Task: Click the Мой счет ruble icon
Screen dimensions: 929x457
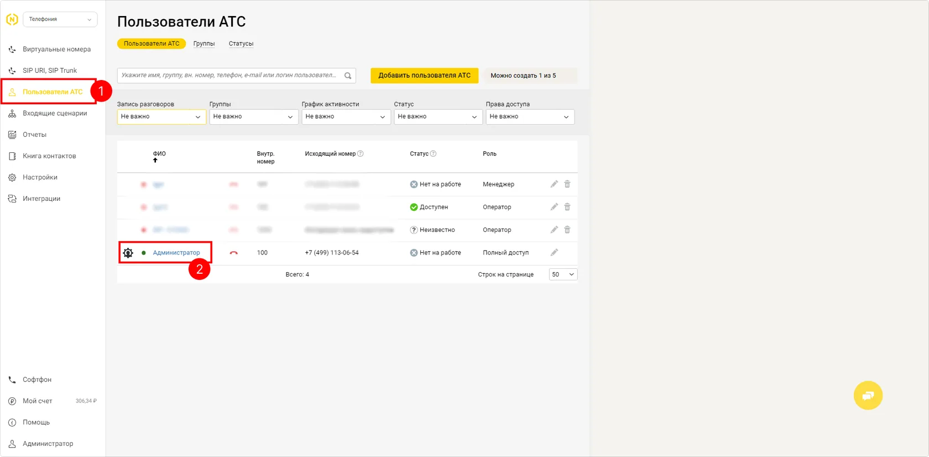Action: 12,401
